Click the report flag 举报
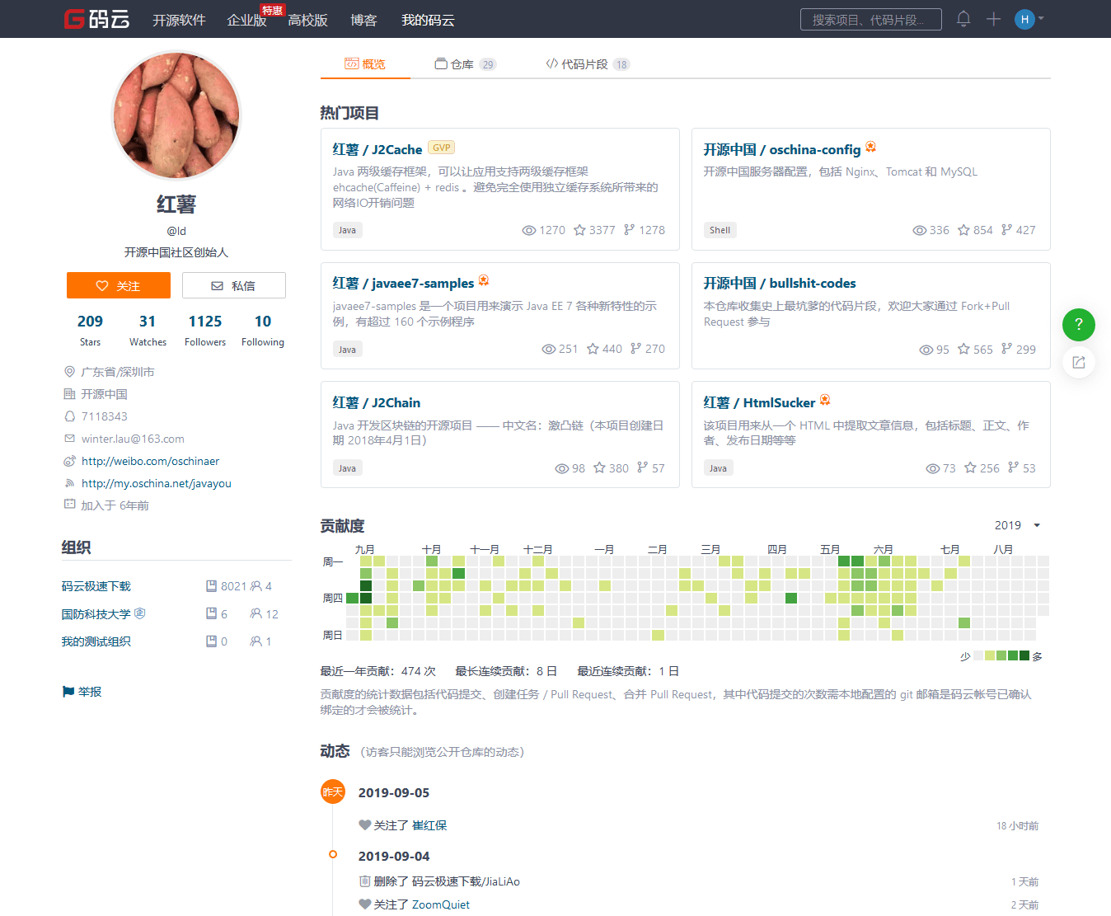 [x=82, y=692]
